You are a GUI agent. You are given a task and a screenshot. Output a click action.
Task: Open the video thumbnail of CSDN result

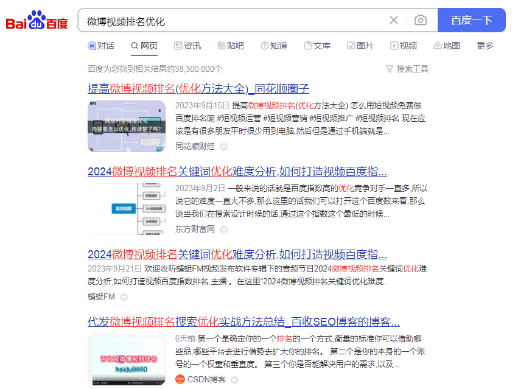(x=127, y=359)
